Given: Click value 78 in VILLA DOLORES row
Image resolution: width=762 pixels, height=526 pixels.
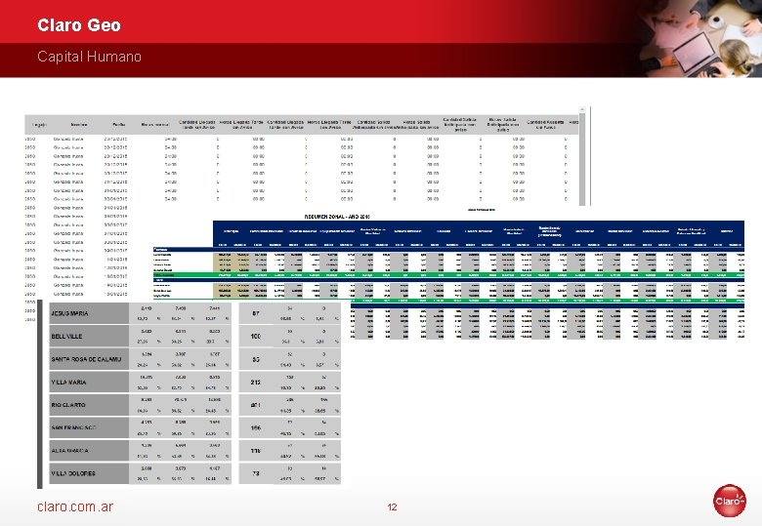Looking at the screenshot, I should click(x=256, y=473).
